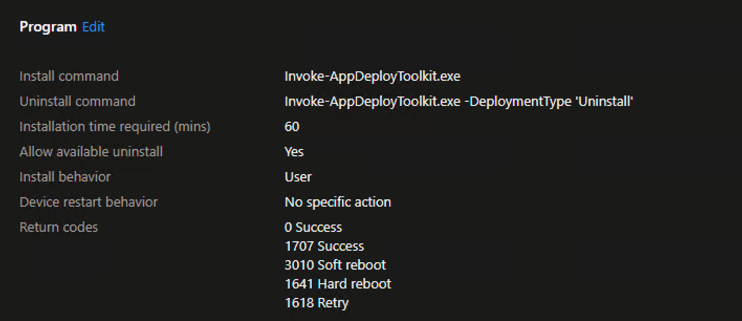
Task: Click the Device restart behavior label
Action: (x=89, y=202)
